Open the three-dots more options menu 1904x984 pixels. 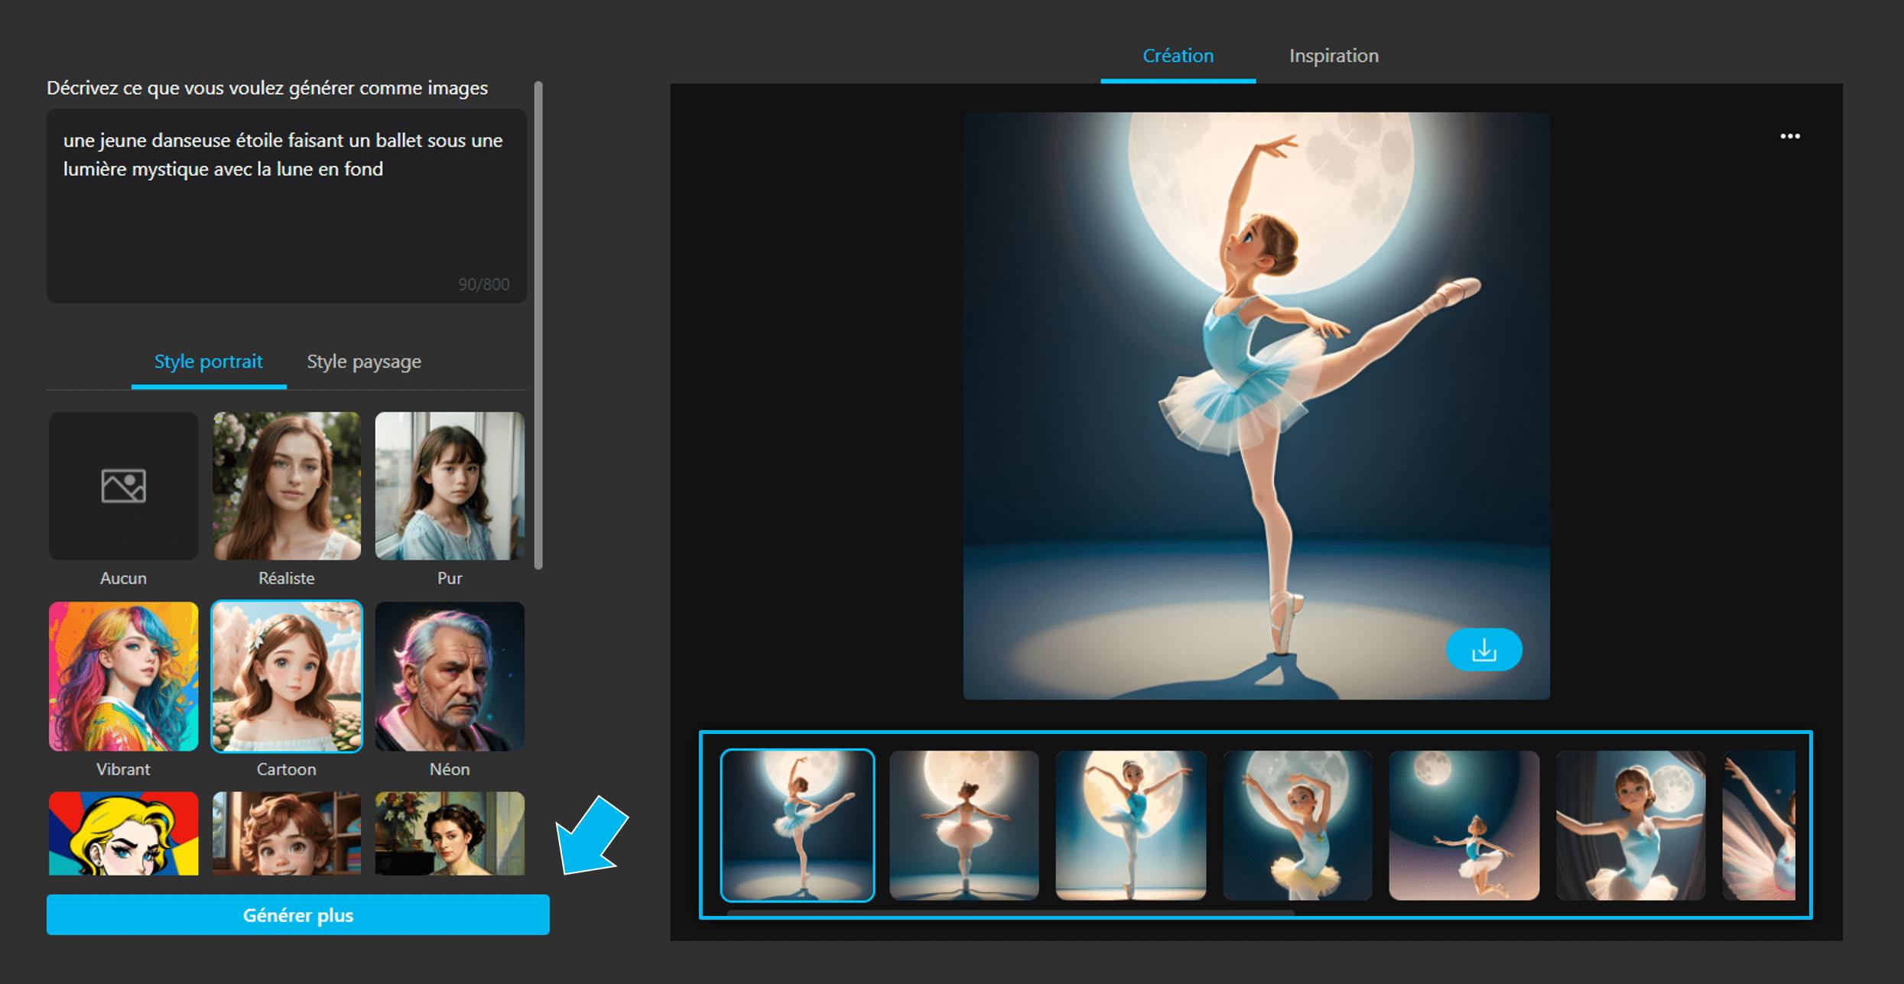1789,136
